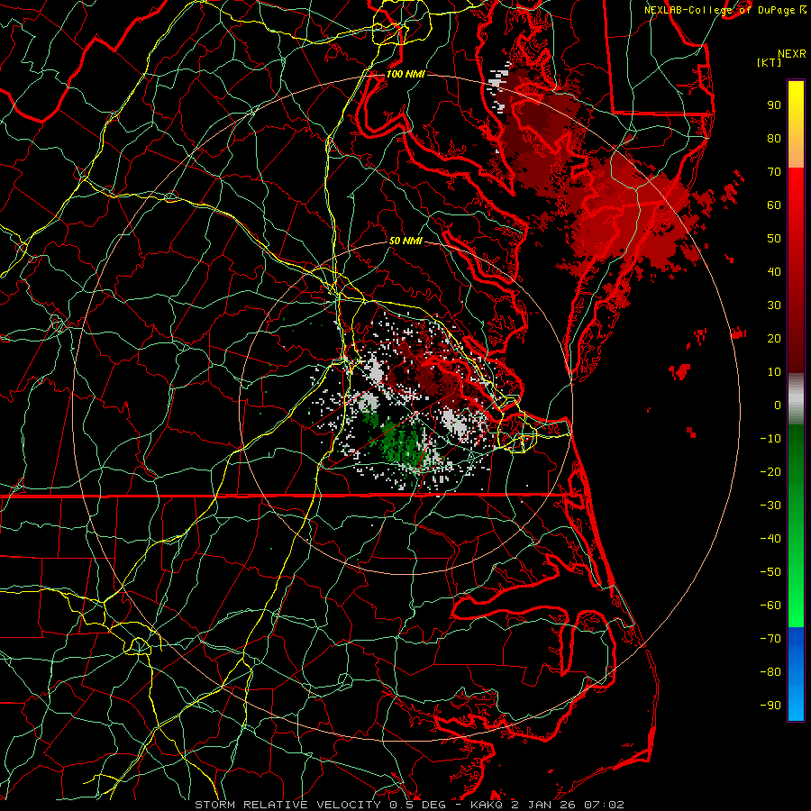
Task: Click the -60 value on velocity scale
Action: pos(770,606)
